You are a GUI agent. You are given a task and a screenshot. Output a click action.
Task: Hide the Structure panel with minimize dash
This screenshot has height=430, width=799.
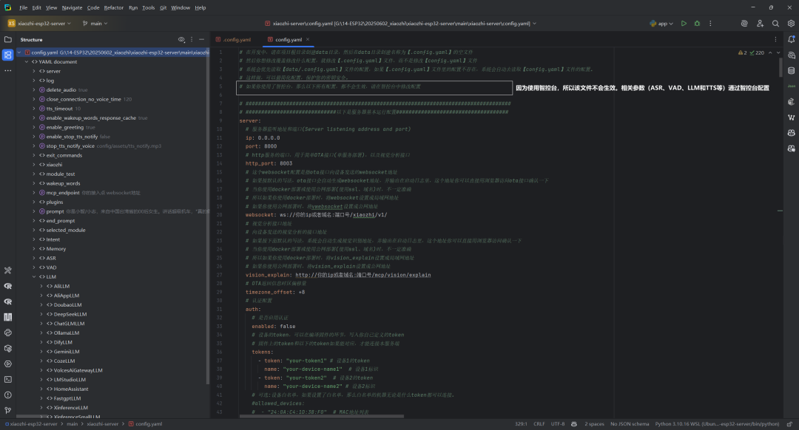pos(202,39)
